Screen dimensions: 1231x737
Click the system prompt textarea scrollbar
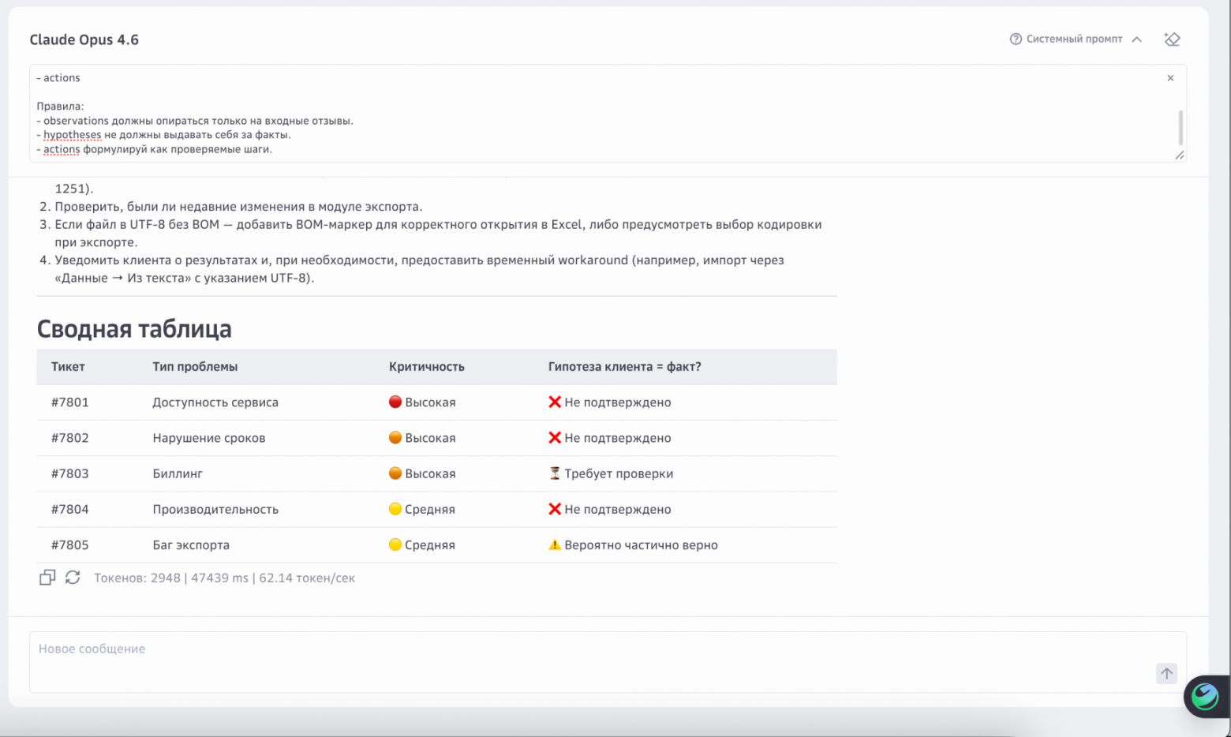1180,128
